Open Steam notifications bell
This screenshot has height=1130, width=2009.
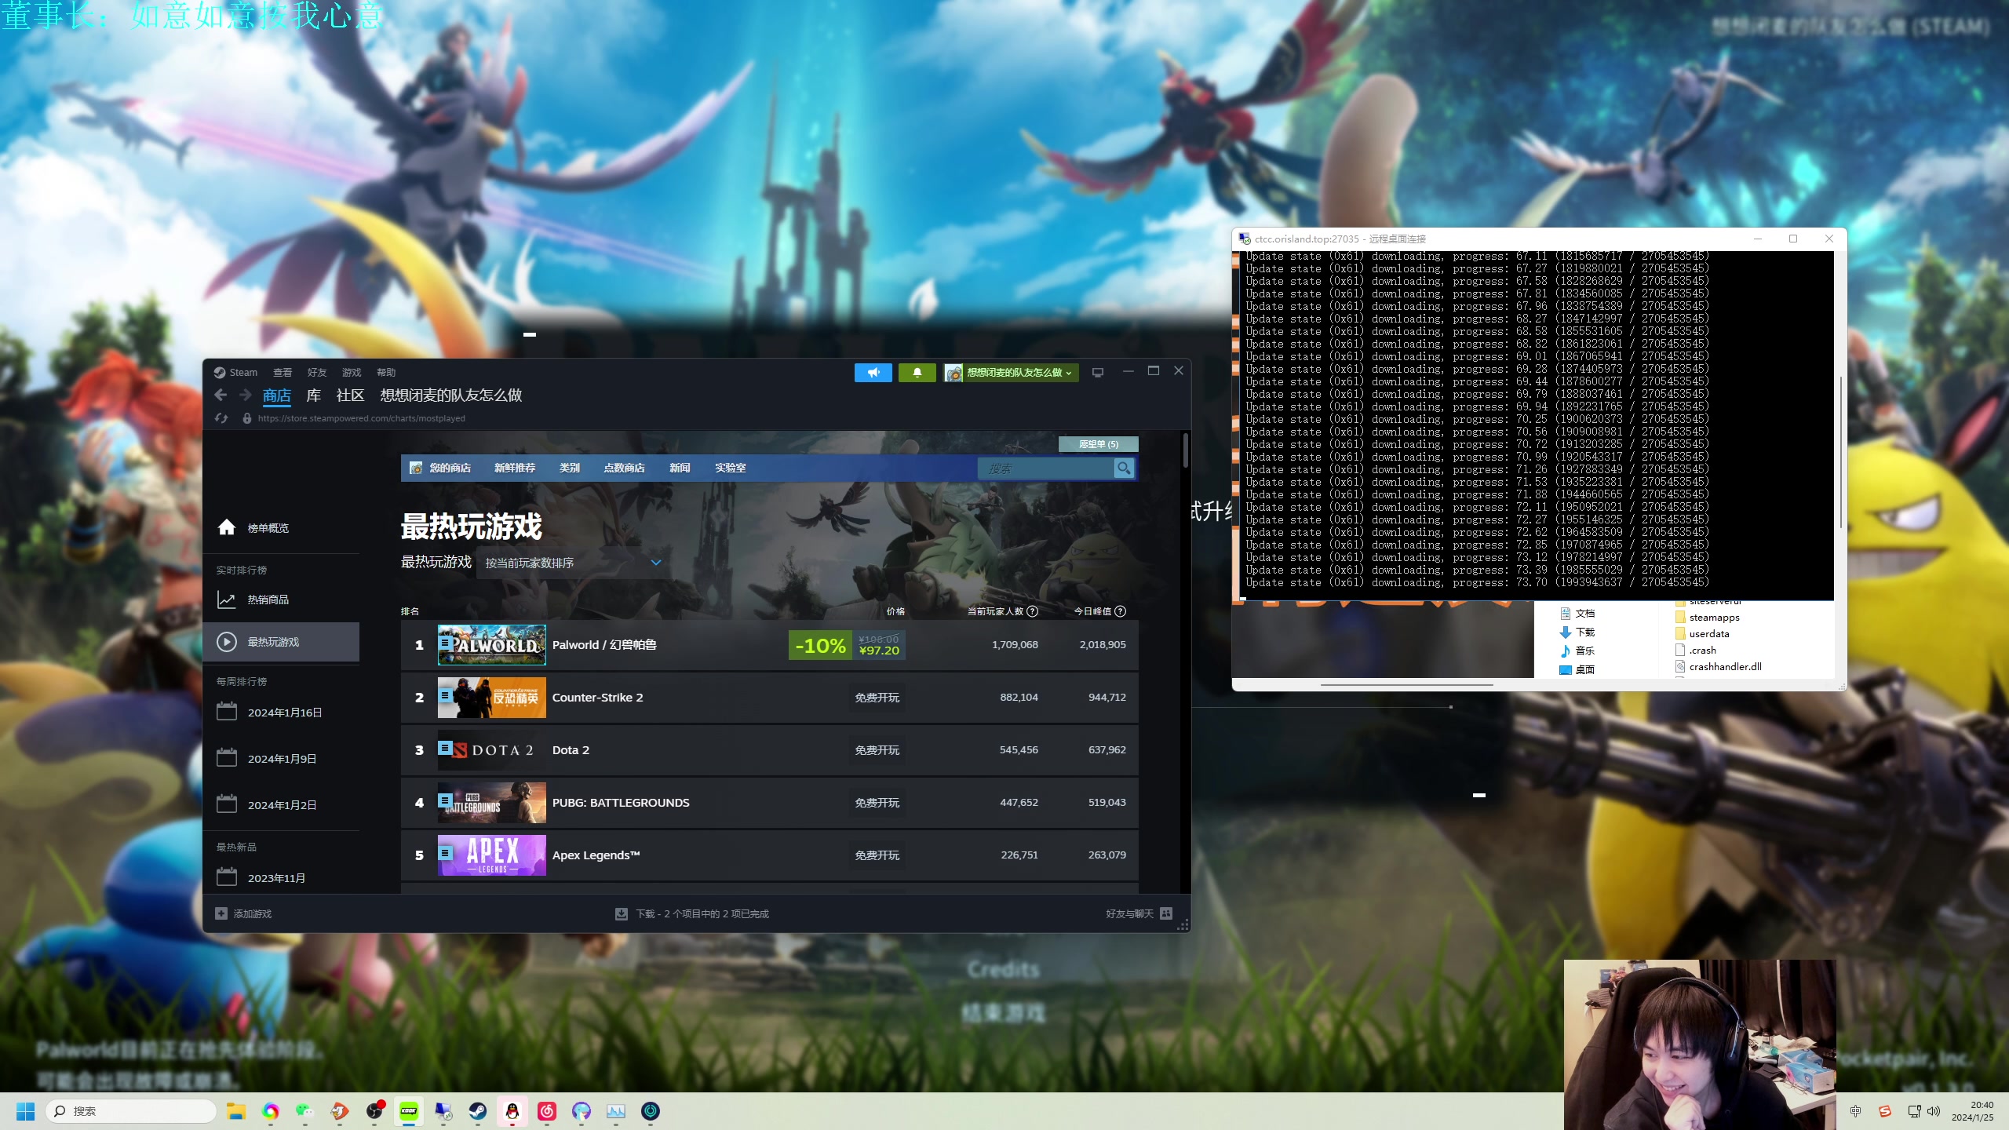click(917, 373)
